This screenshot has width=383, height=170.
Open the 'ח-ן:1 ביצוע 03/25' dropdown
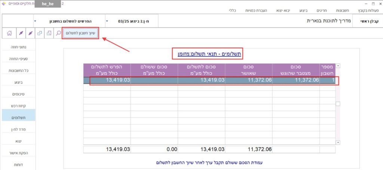tap(107, 21)
